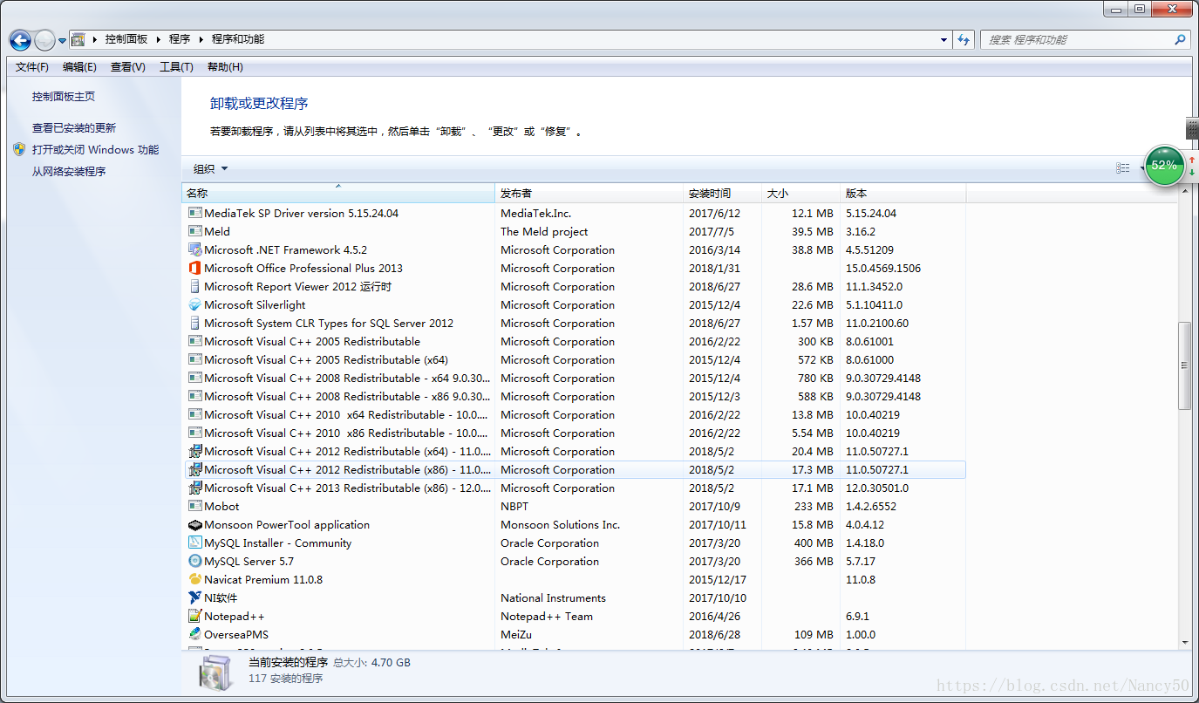Click publisher cell 'Notepad++ Team'
Viewport: 1199px width, 703px height.
point(547,616)
